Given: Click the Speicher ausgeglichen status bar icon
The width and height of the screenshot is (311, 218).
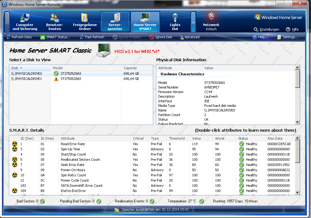Looking at the screenshot, I should (x=117, y=210).
